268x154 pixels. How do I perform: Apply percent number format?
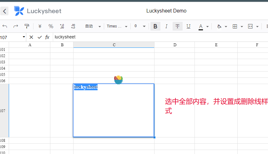51,26
